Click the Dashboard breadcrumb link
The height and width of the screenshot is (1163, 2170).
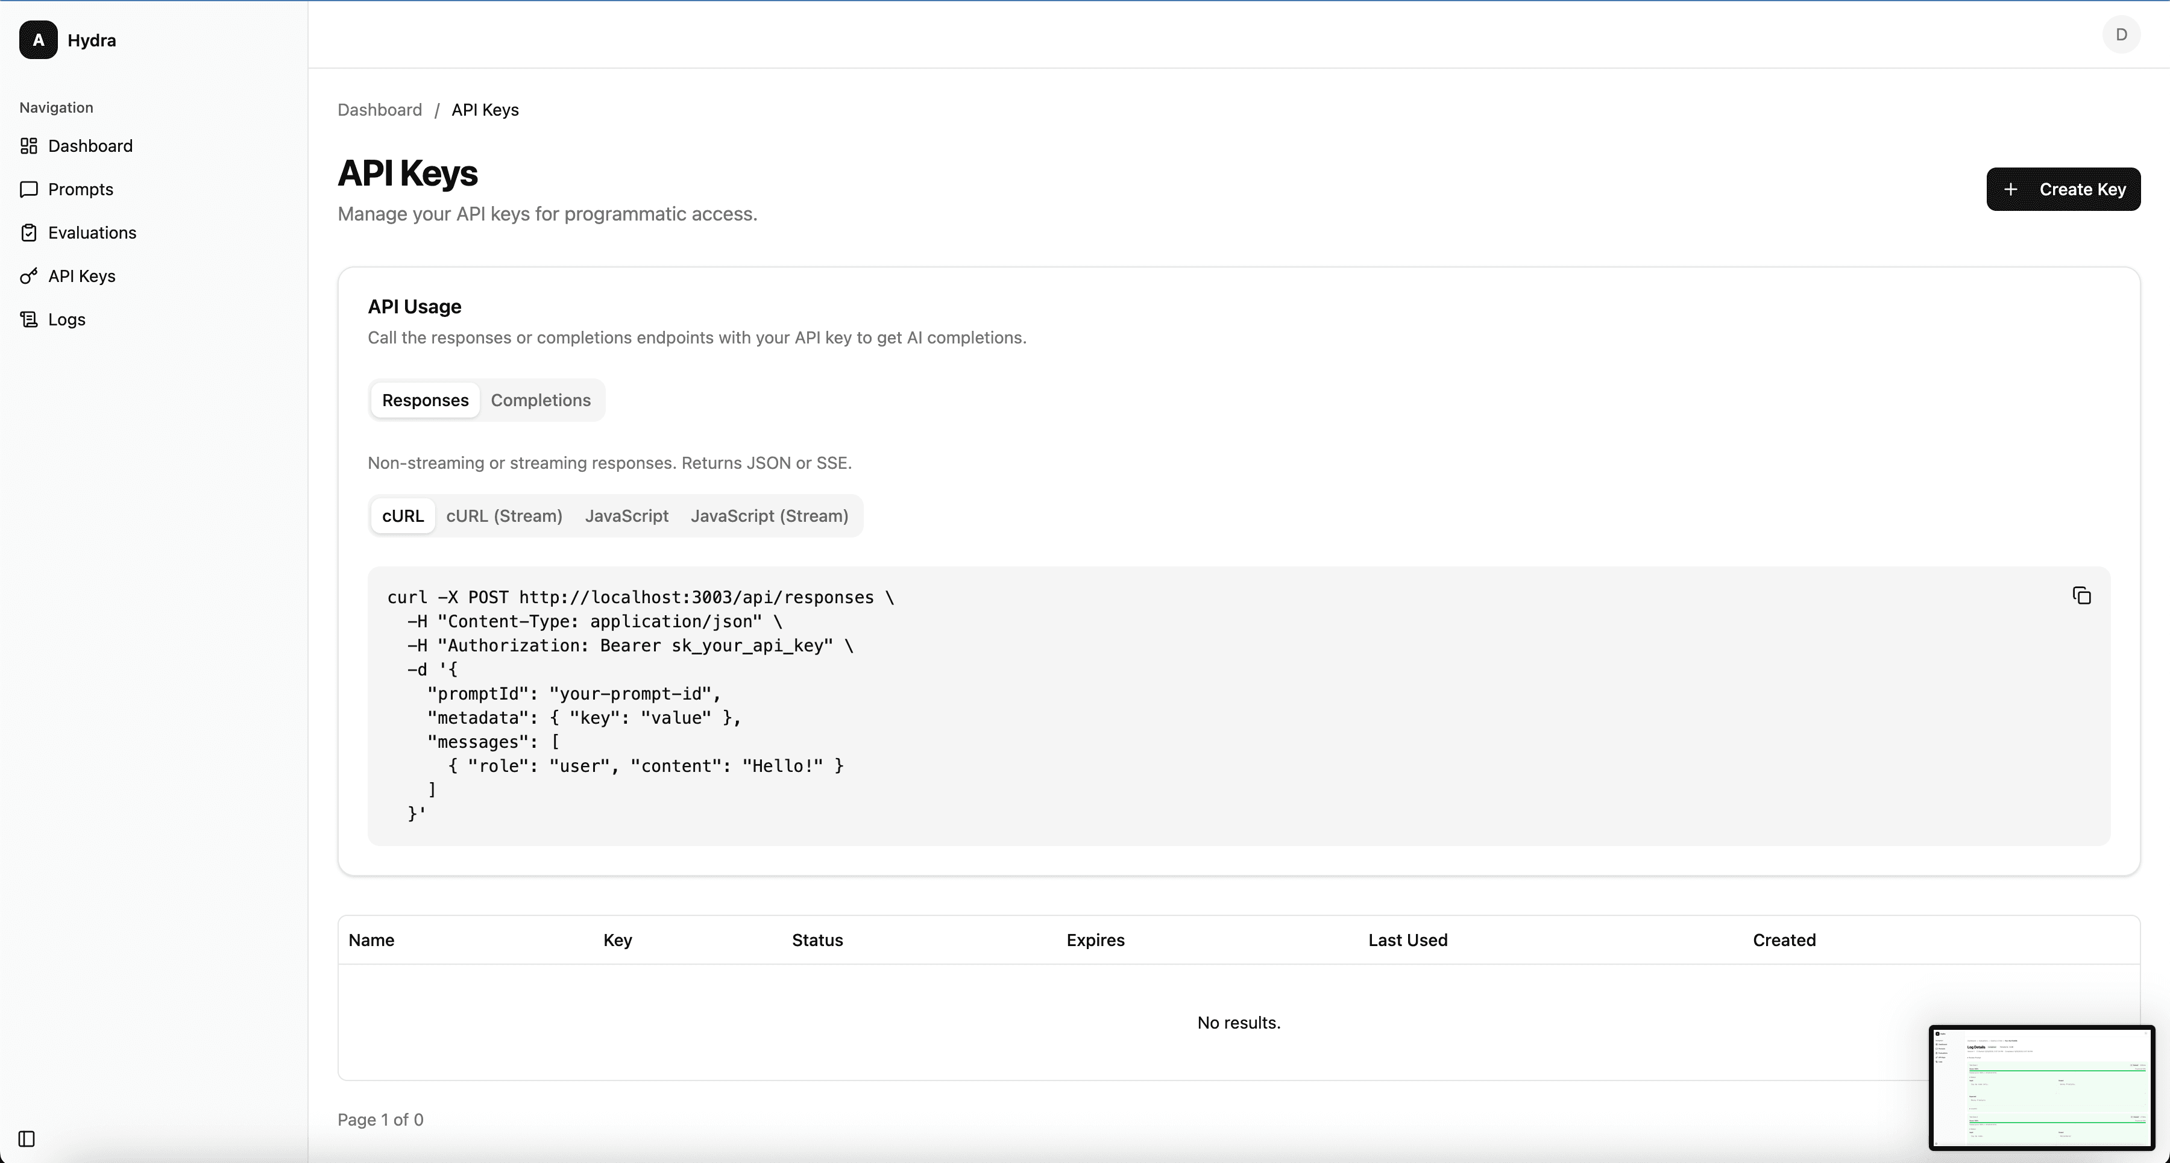380,110
